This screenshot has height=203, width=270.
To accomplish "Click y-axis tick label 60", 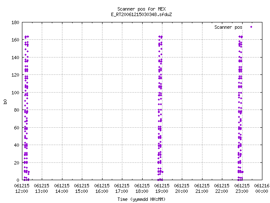I will pos(16,128).
